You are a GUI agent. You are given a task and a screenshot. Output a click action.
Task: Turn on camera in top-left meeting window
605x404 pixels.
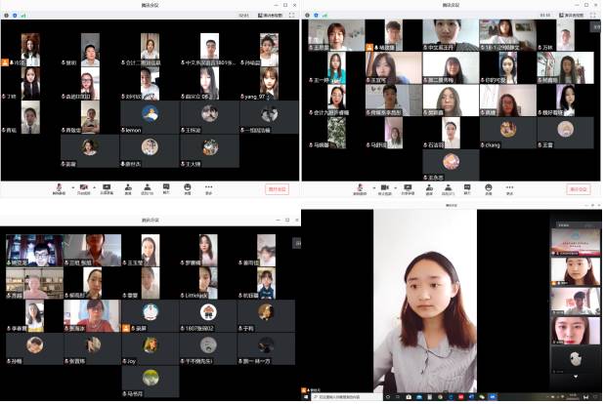point(83,186)
